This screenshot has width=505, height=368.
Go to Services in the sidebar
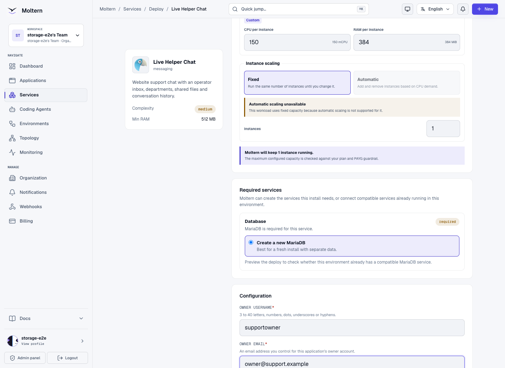pos(46,95)
